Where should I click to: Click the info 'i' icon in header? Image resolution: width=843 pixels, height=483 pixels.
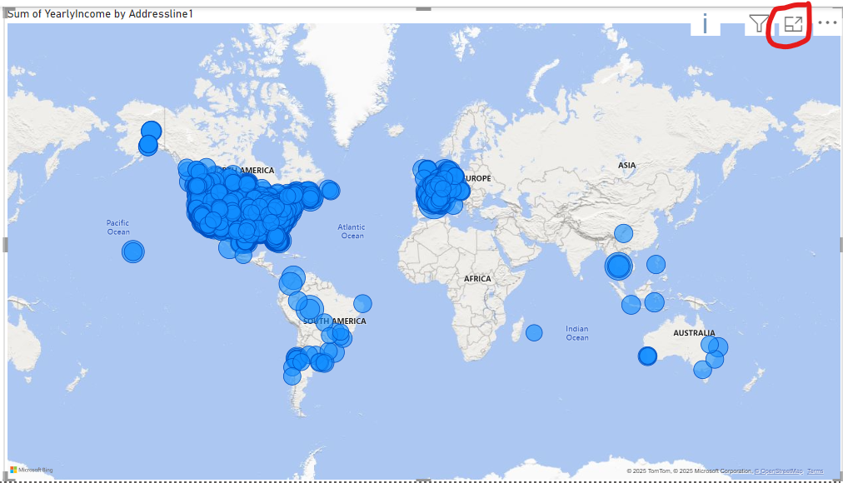[x=705, y=23]
